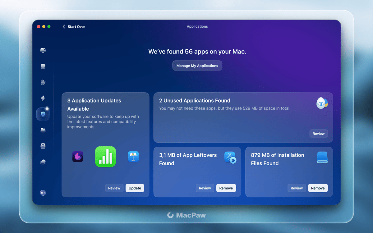
Task: Review the 2 unused applications
Action: (x=319, y=134)
